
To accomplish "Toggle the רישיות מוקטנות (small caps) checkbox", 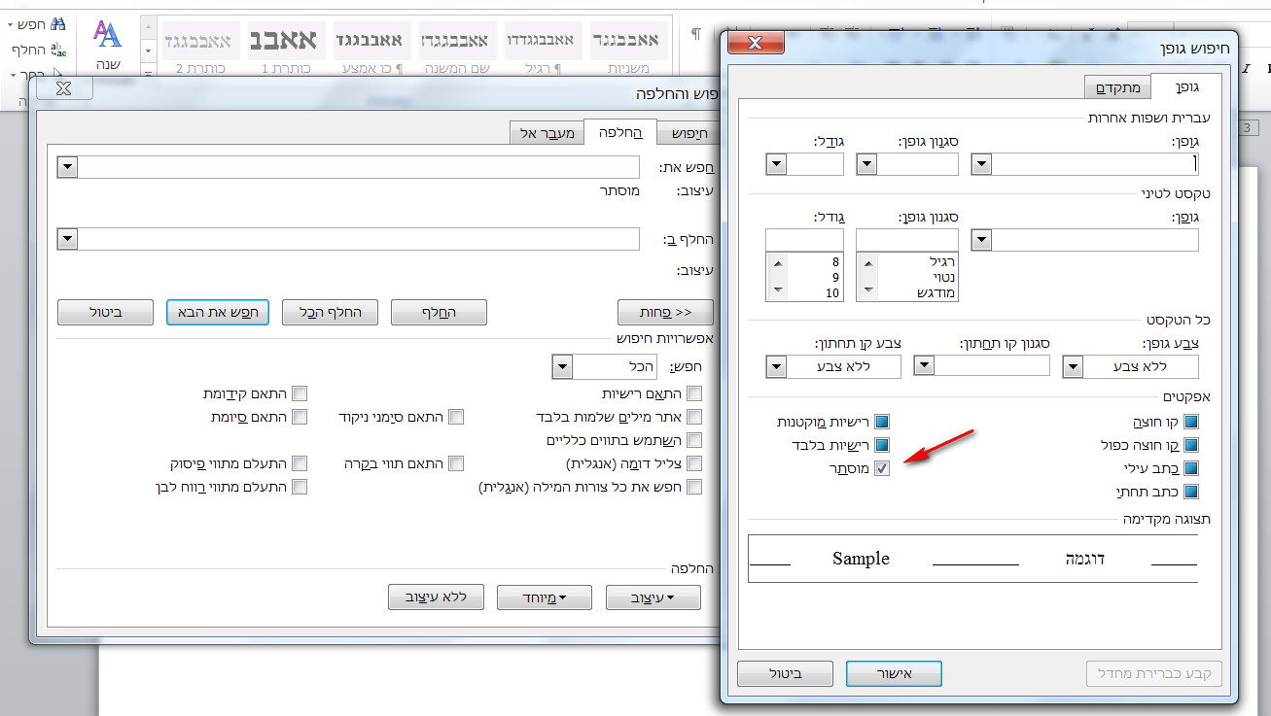I will pyautogui.click(x=882, y=422).
